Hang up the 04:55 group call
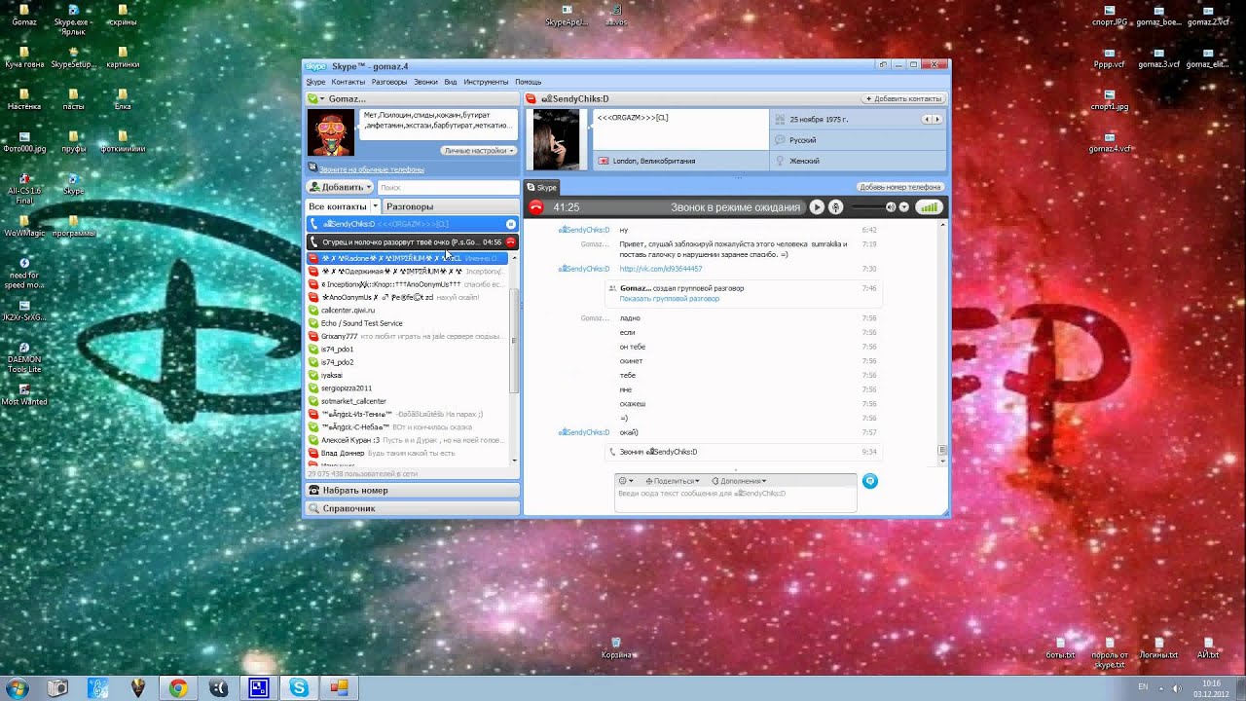 [510, 241]
